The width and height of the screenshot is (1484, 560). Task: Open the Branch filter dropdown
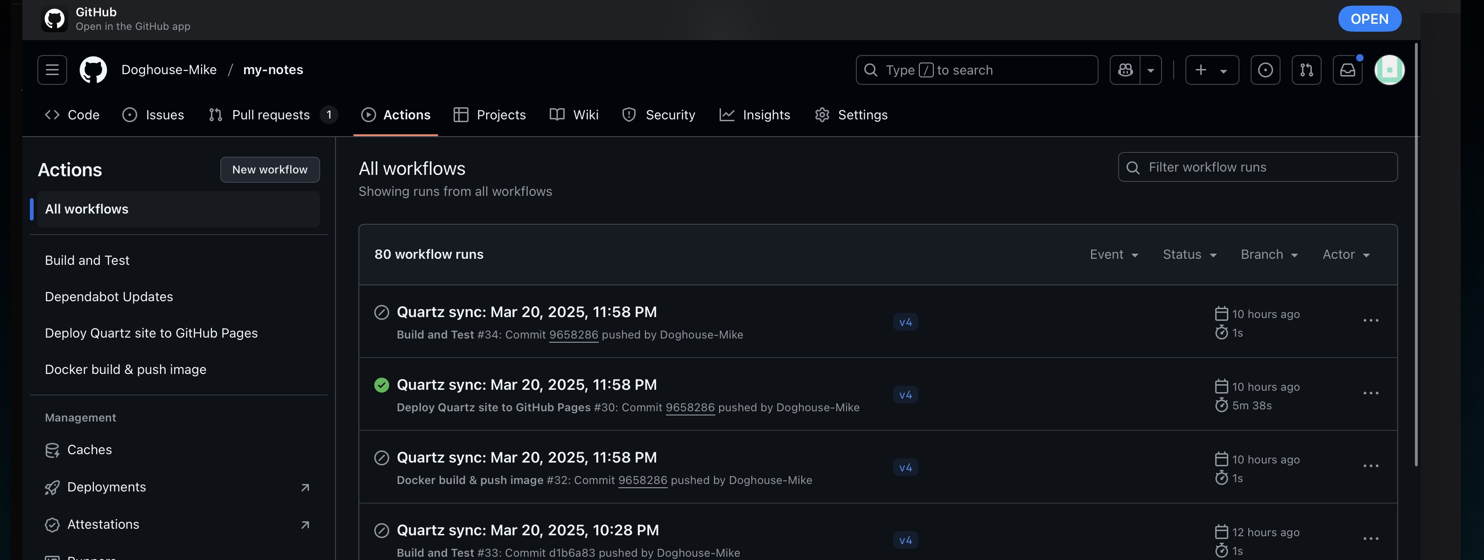[x=1268, y=255]
